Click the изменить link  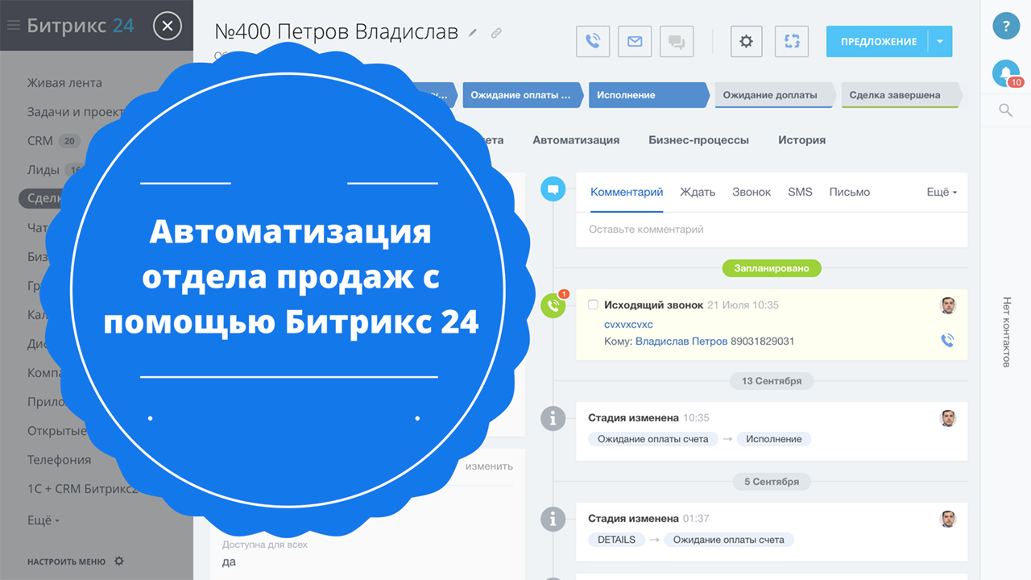[489, 466]
